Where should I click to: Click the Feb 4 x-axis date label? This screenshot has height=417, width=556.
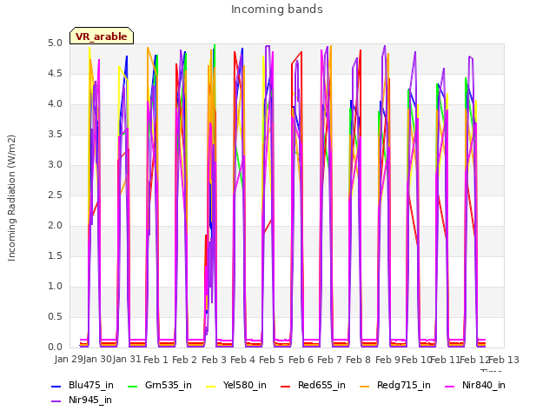tap(242, 360)
